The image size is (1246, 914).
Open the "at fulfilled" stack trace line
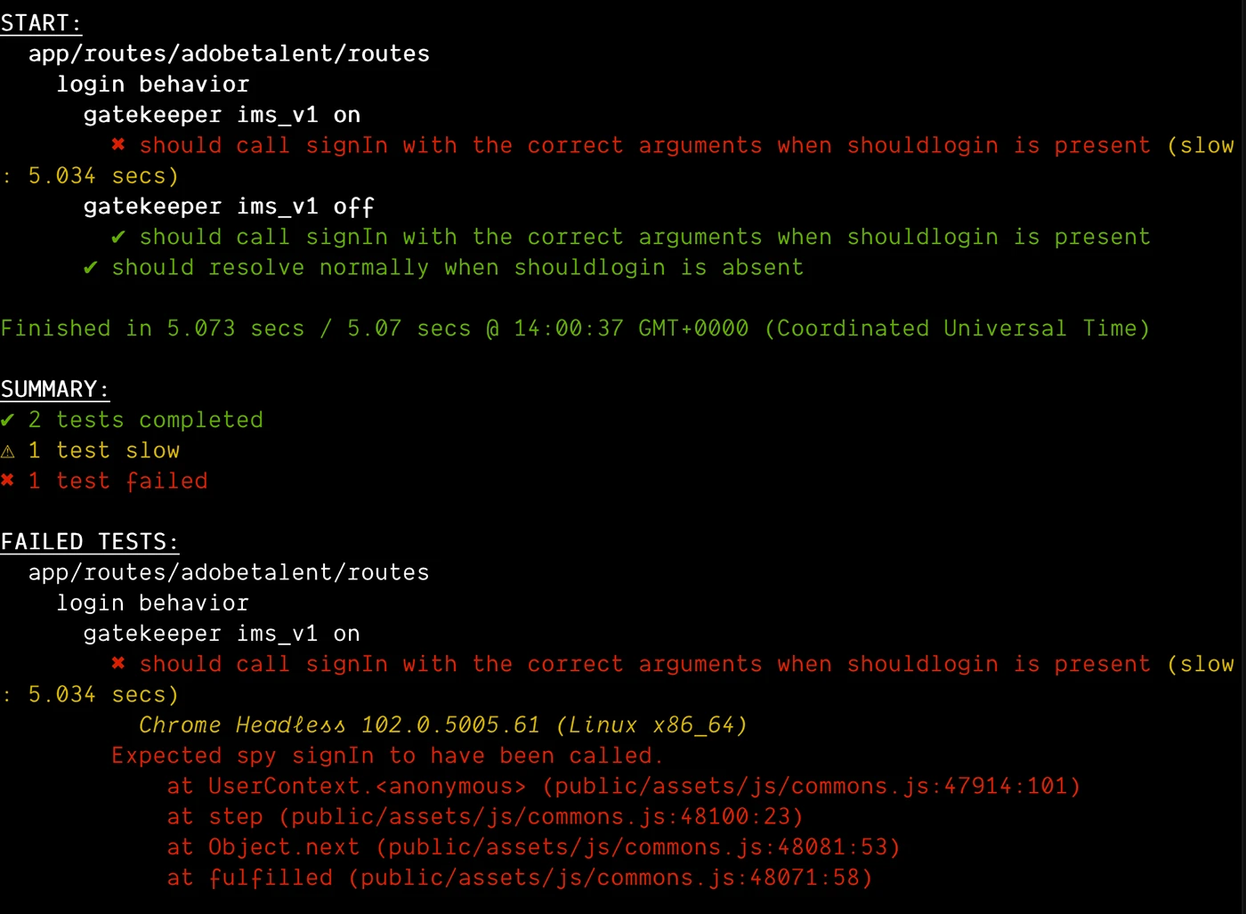[x=519, y=878]
